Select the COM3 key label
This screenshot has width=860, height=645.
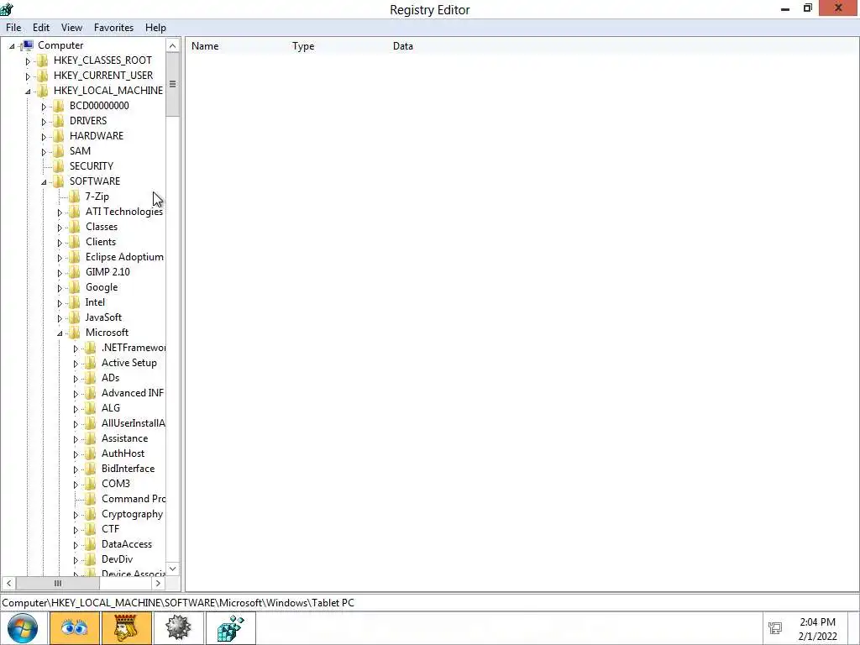(116, 483)
